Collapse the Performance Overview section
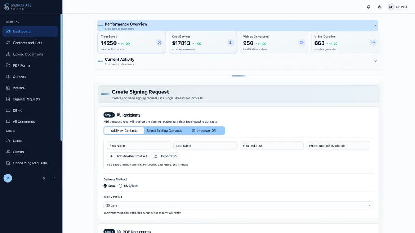Viewport: 415px width, 233px height. (375, 26)
